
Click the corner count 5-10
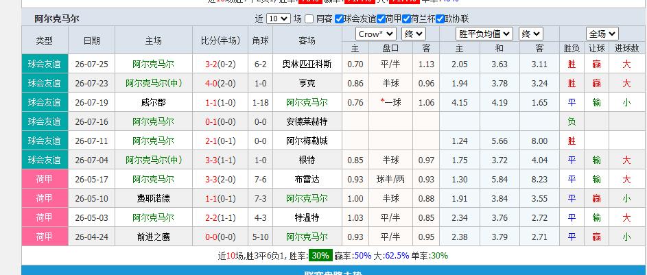pos(260,237)
